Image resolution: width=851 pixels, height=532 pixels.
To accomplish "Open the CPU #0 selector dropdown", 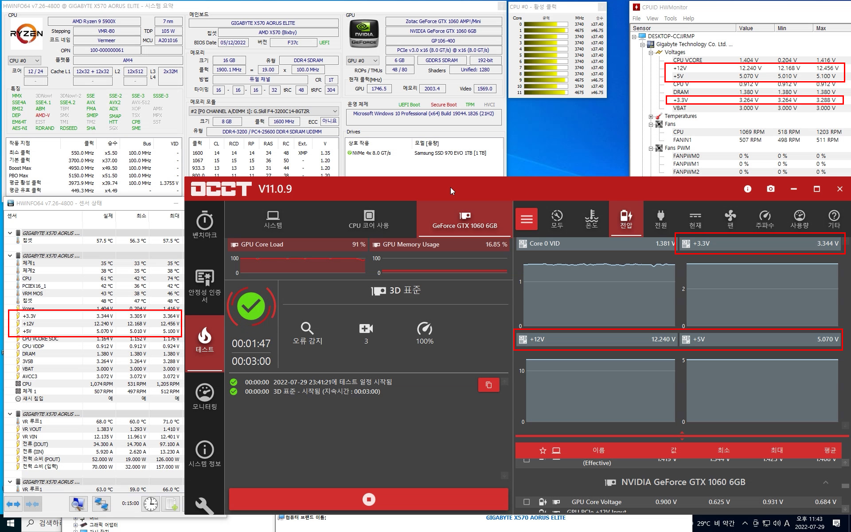I will pos(24,60).
